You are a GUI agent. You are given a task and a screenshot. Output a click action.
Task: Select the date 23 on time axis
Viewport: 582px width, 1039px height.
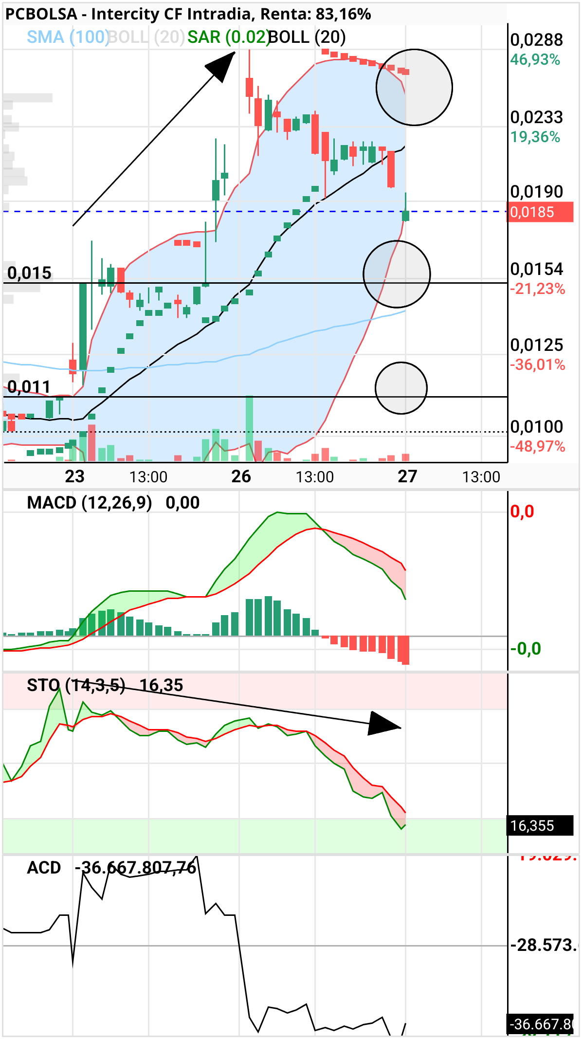click(74, 476)
